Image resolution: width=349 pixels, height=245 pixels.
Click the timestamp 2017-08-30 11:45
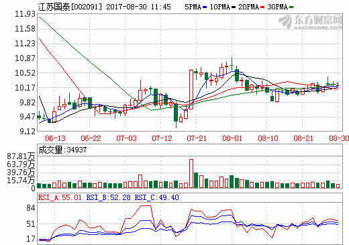tap(138, 7)
